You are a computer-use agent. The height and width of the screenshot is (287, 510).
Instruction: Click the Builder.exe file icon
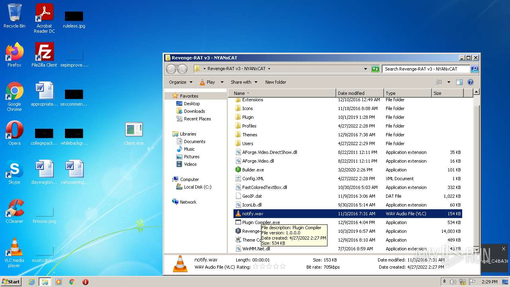point(238,170)
